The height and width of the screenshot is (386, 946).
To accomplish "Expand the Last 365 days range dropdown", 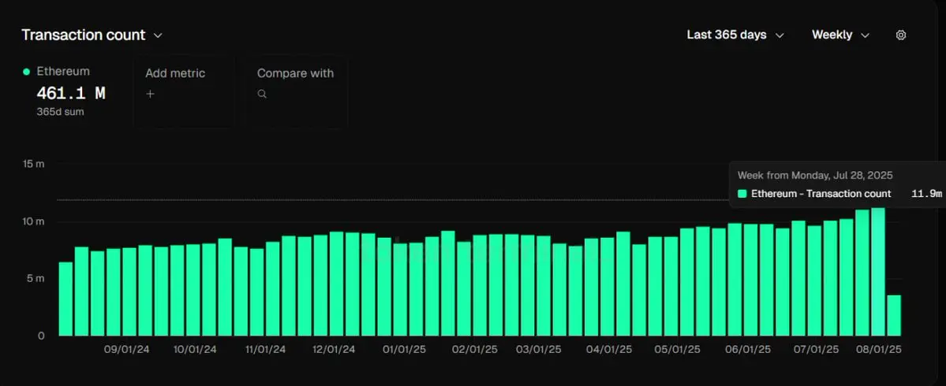I will click(735, 35).
